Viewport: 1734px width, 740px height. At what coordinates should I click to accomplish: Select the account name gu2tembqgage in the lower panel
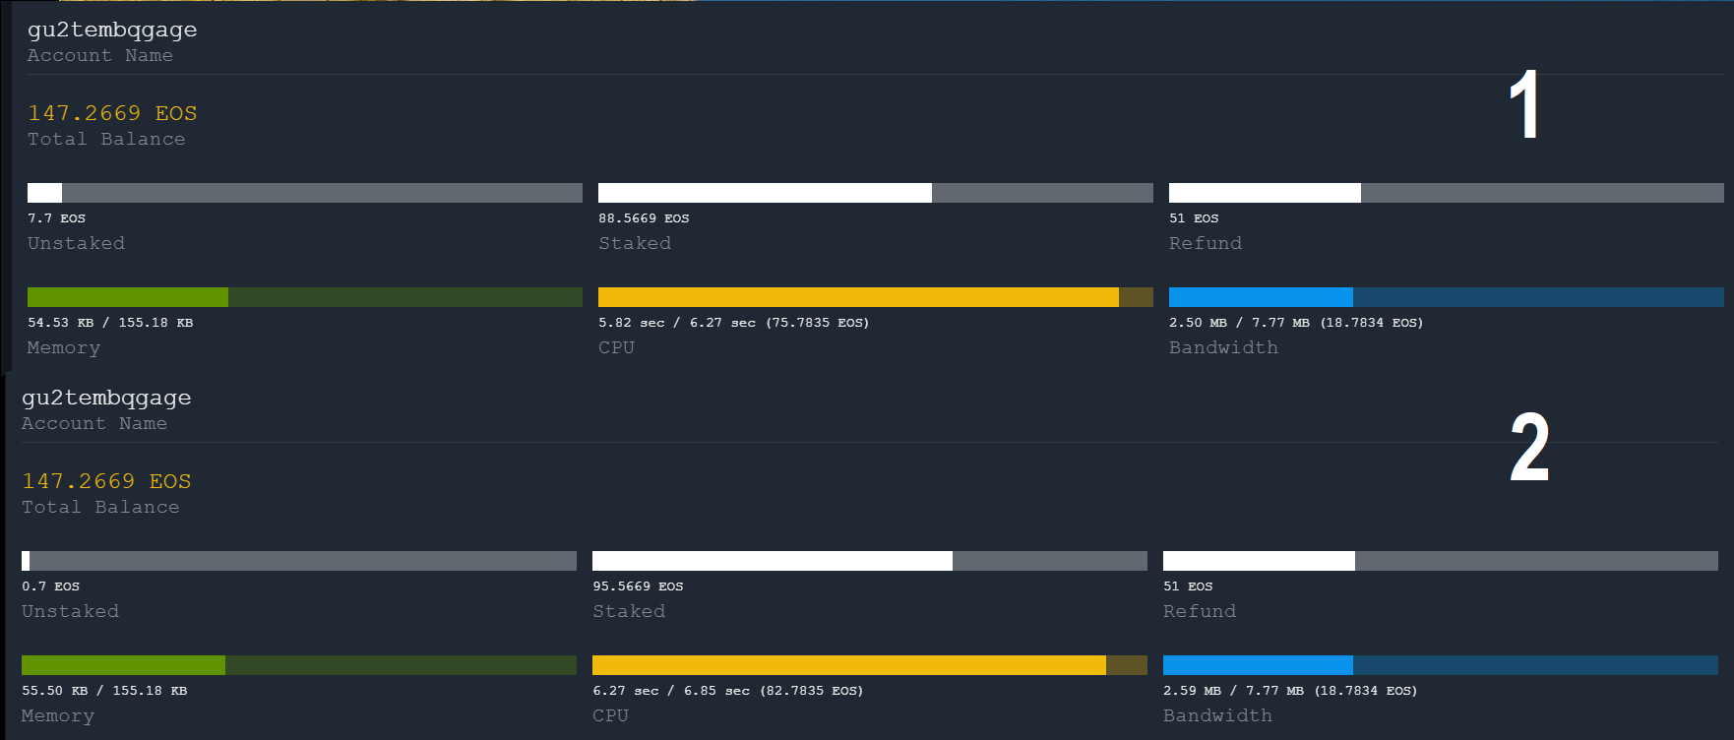click(x=106, y=399)
